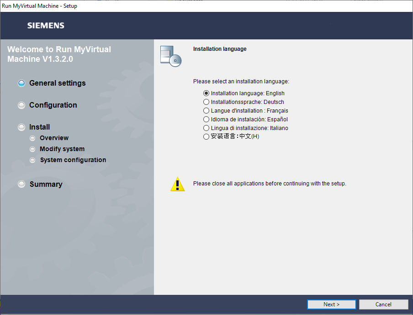Select Deutsch as installation language
Screen dimensions: 413x315
click(x=206, y=102)
